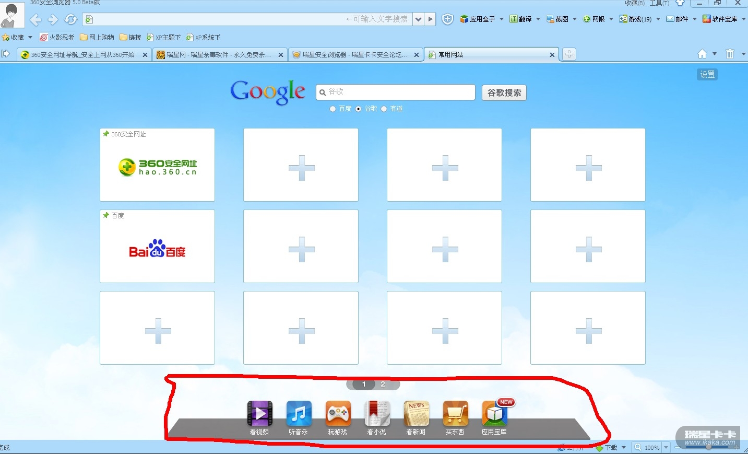Switch to the 常用网站 tab
Image resolution: width=748 pixels, height=454 pixels.
tap(492, 54)
